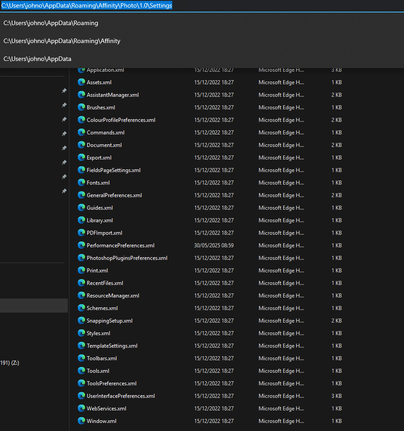Click the Edge icon beside Brushes.xml
Viewport: 404px width, 431px height.
point(81,107)
